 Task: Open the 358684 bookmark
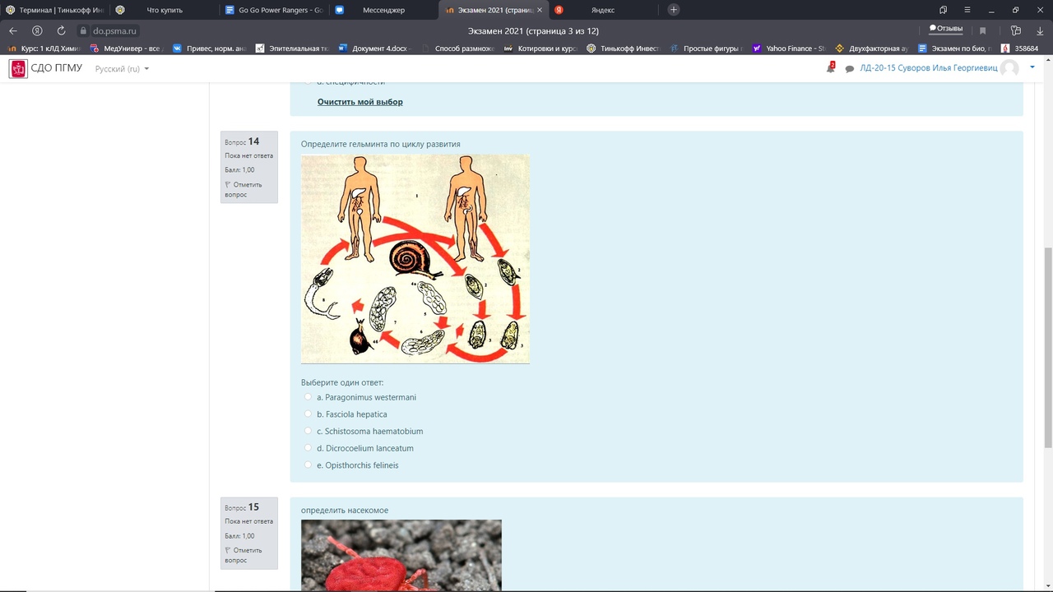pyautogui.click(x=1018, y=49)
